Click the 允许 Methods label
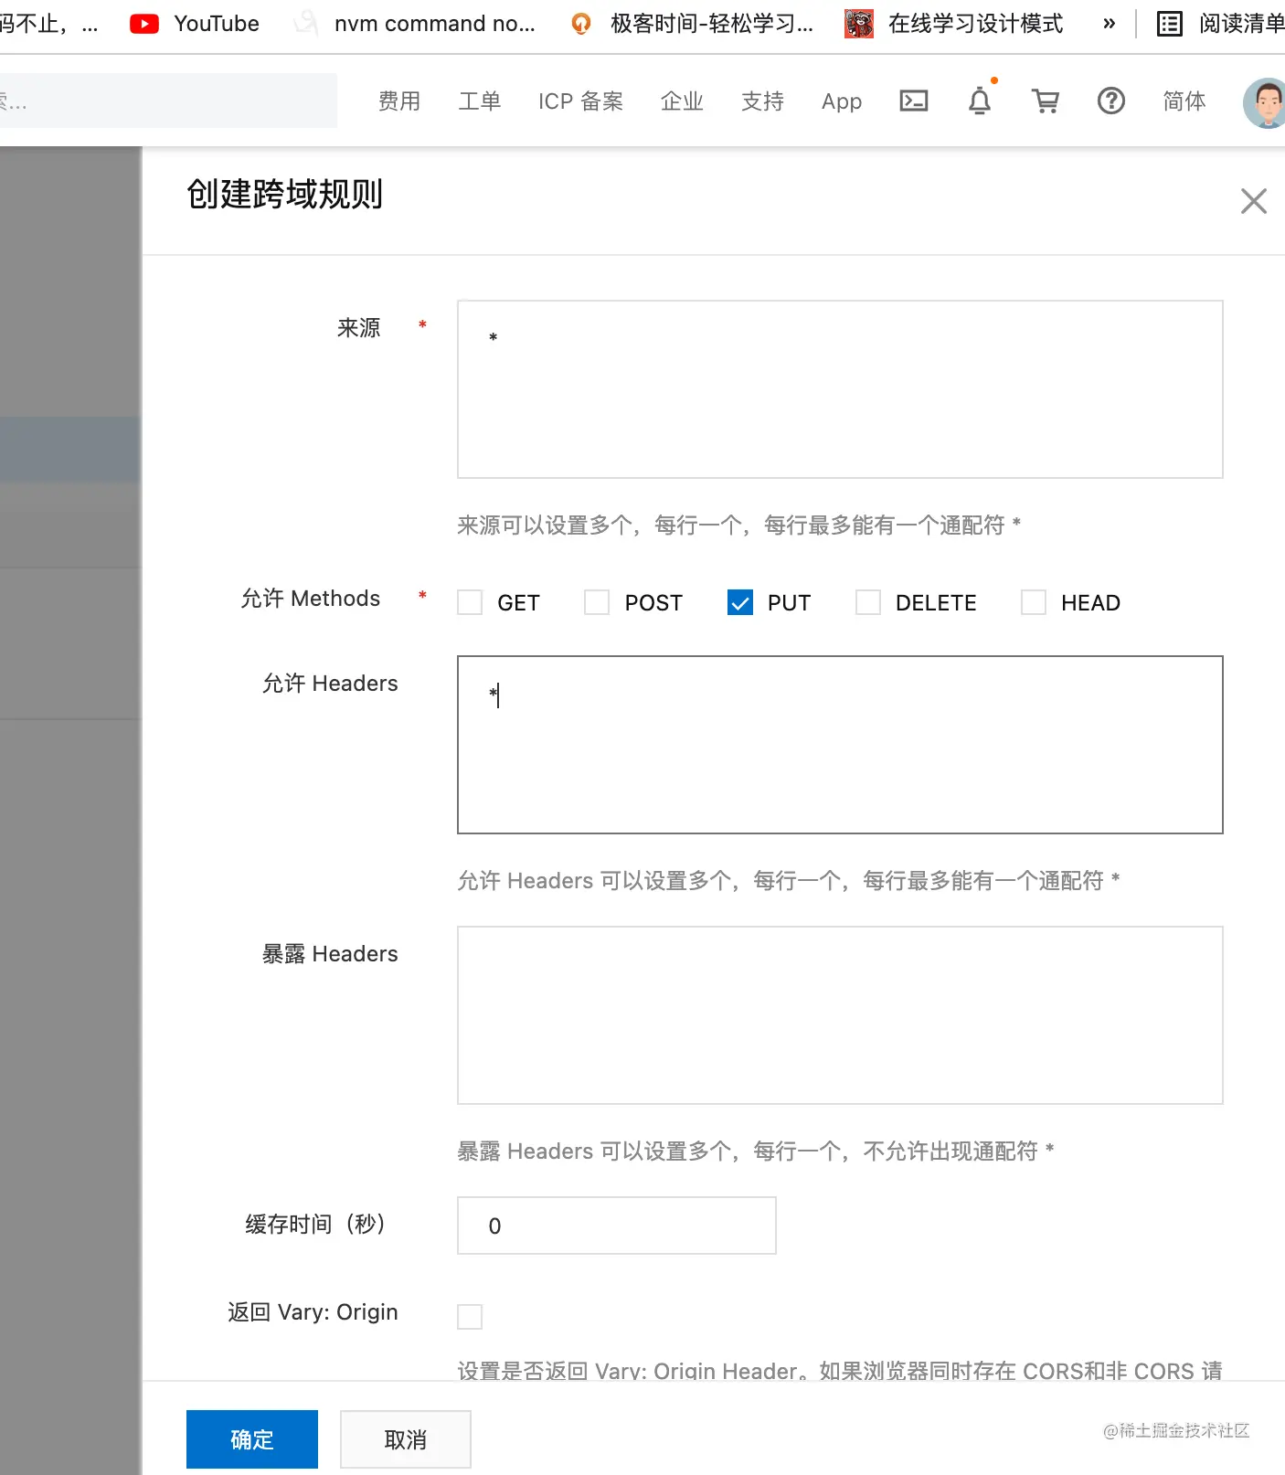 click(311, 599)
